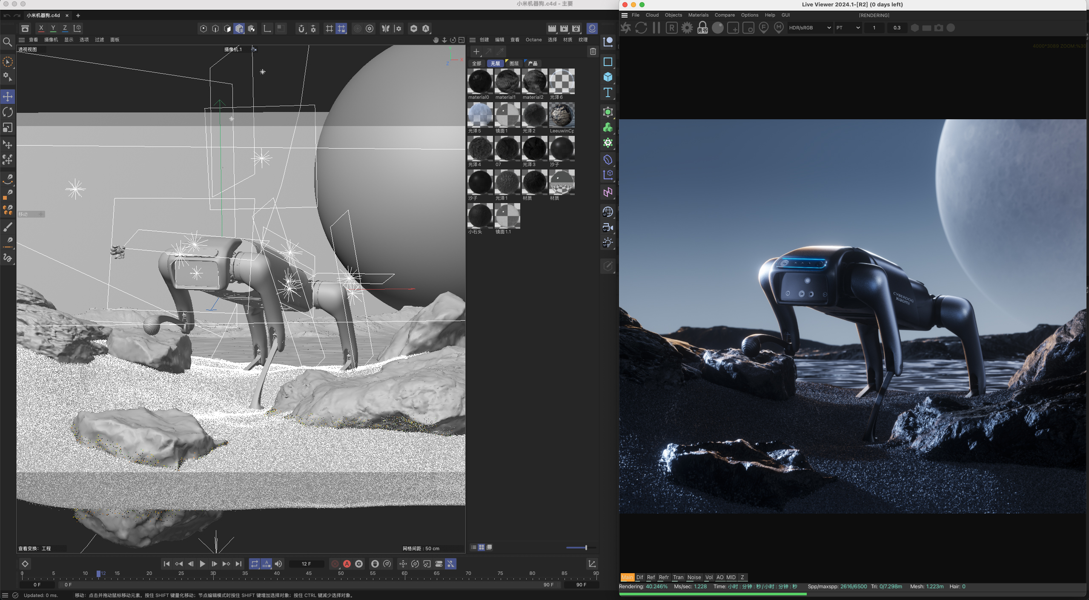This screenshot has width=1089, height=600.
Task: Click the Live Viewer lock resolution icon
Action: (702, 28)
